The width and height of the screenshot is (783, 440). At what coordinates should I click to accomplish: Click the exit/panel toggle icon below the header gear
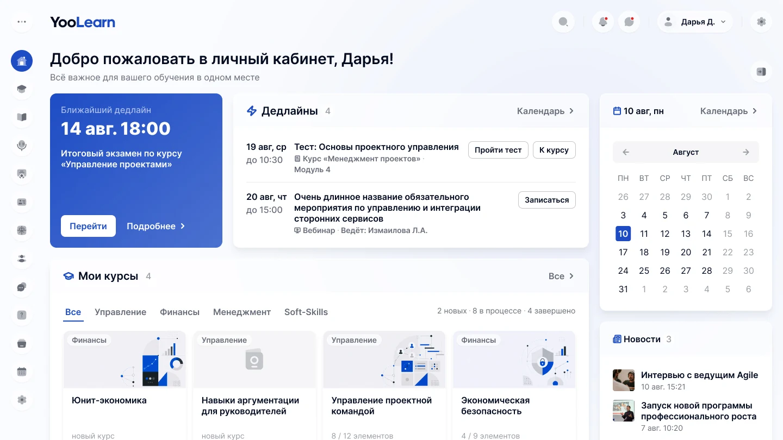(x=761, y=72)
